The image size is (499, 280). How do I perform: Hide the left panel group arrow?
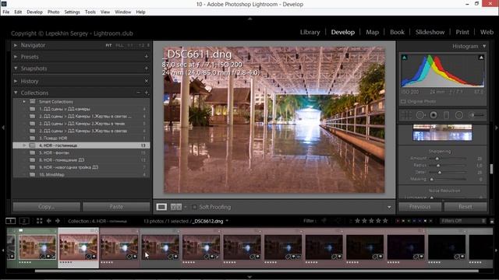point(3,128)
